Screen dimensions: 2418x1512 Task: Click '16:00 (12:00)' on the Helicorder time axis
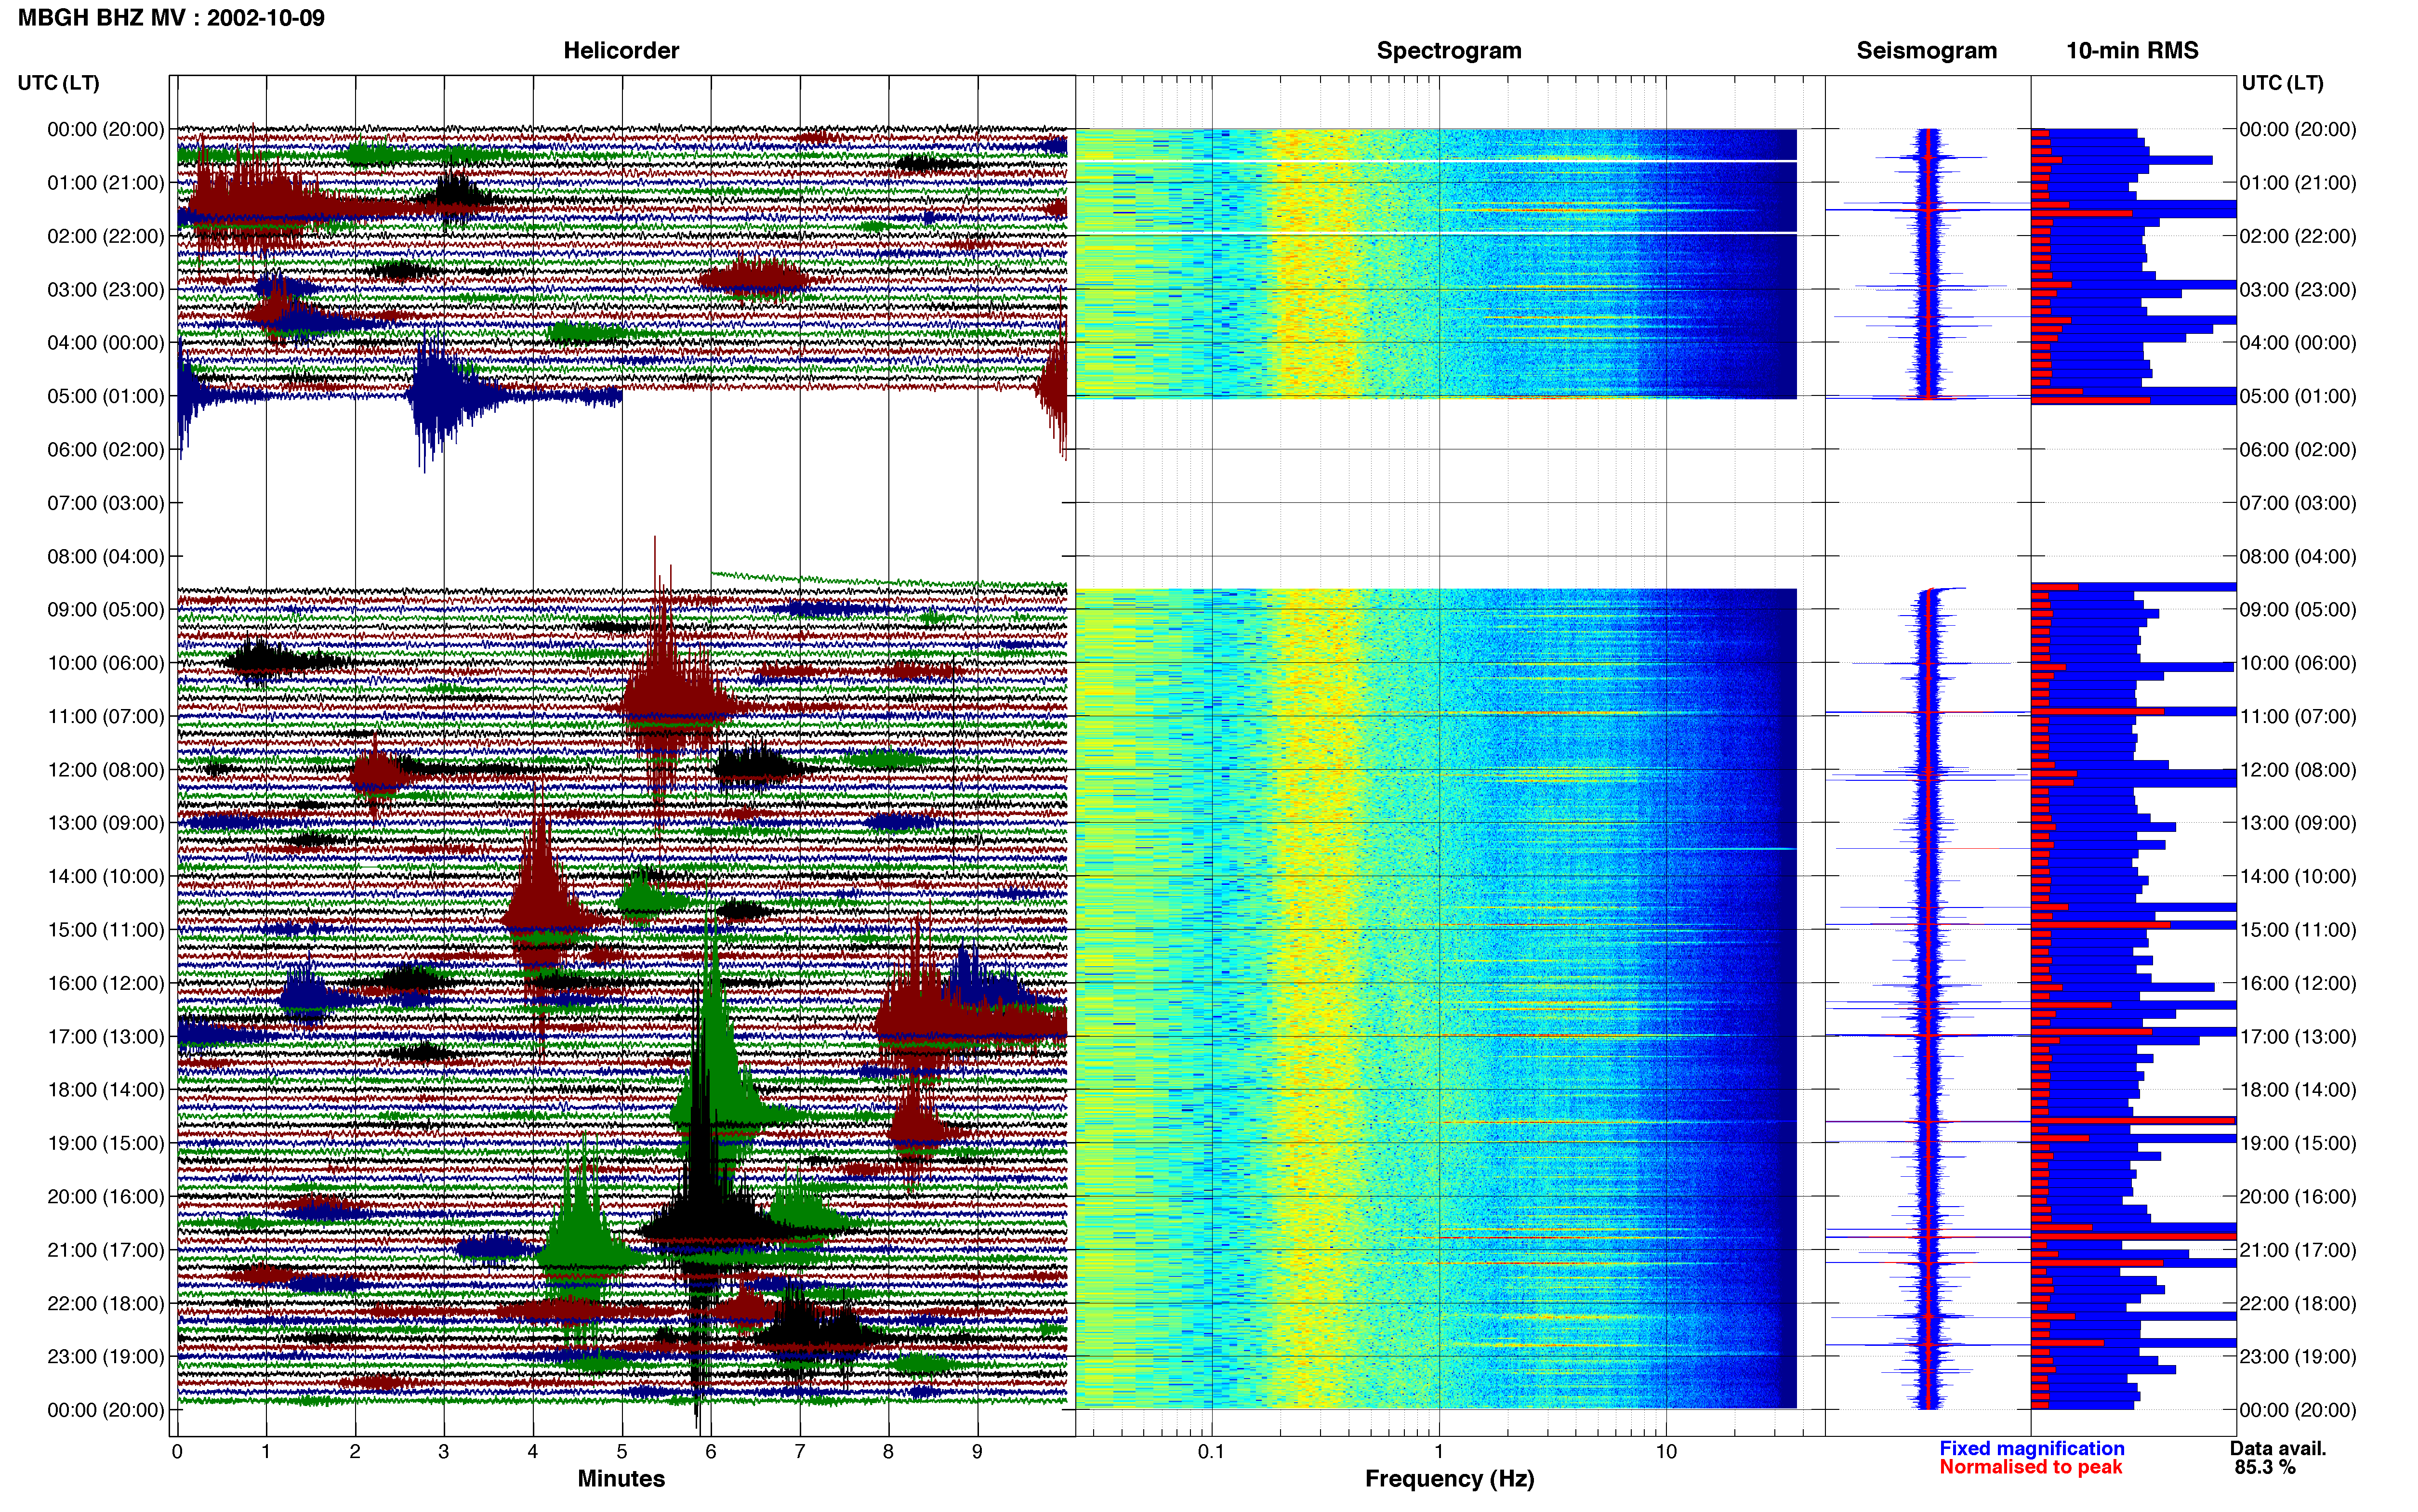pos(106,983)
